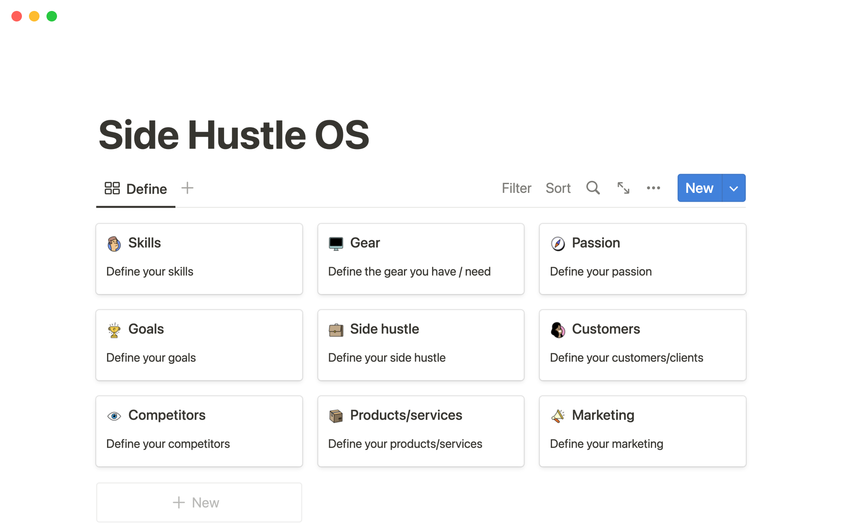
Task: Click the search magnifier icon
Action: point(593,188)
